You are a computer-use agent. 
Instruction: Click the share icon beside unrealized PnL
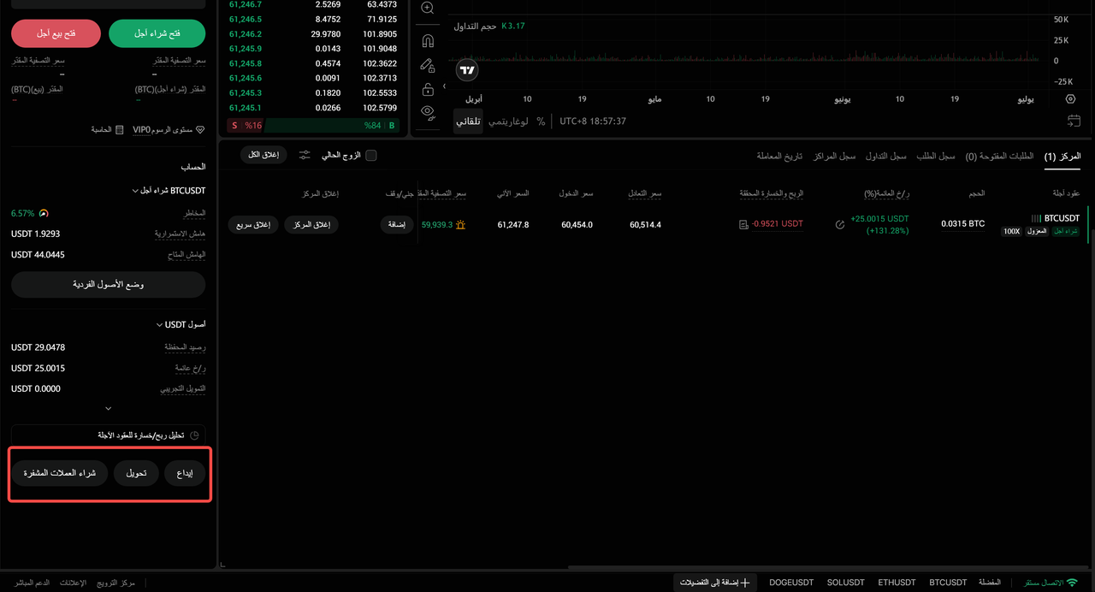click(x=839, y=225)
